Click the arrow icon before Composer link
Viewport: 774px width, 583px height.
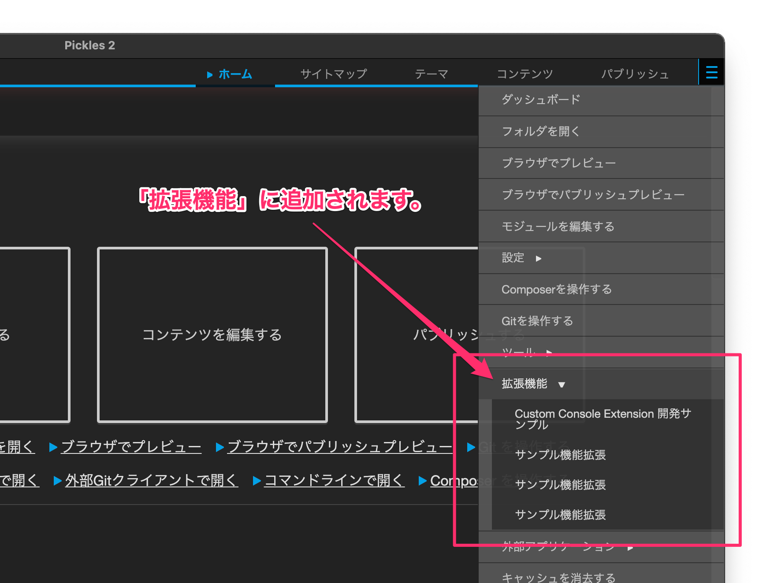422,481
